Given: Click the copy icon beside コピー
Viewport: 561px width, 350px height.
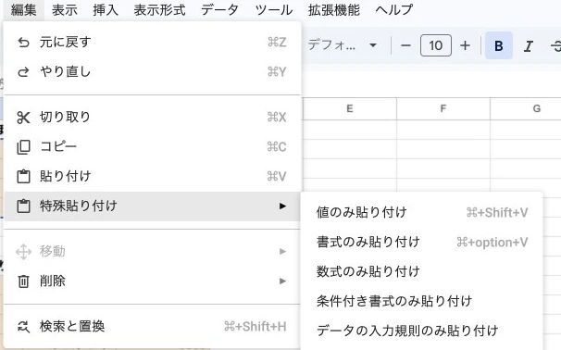Looking at the screenshot, I should (23, 147).
